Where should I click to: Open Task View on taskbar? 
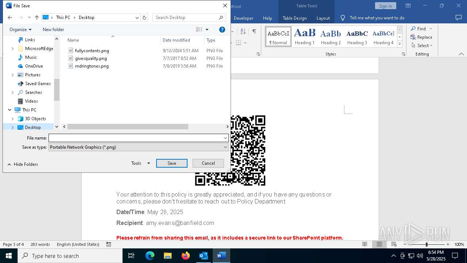(x=131, y=256)
